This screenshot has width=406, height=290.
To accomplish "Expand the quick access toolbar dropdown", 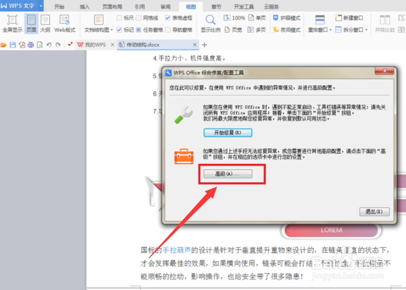I will point(69,45).
